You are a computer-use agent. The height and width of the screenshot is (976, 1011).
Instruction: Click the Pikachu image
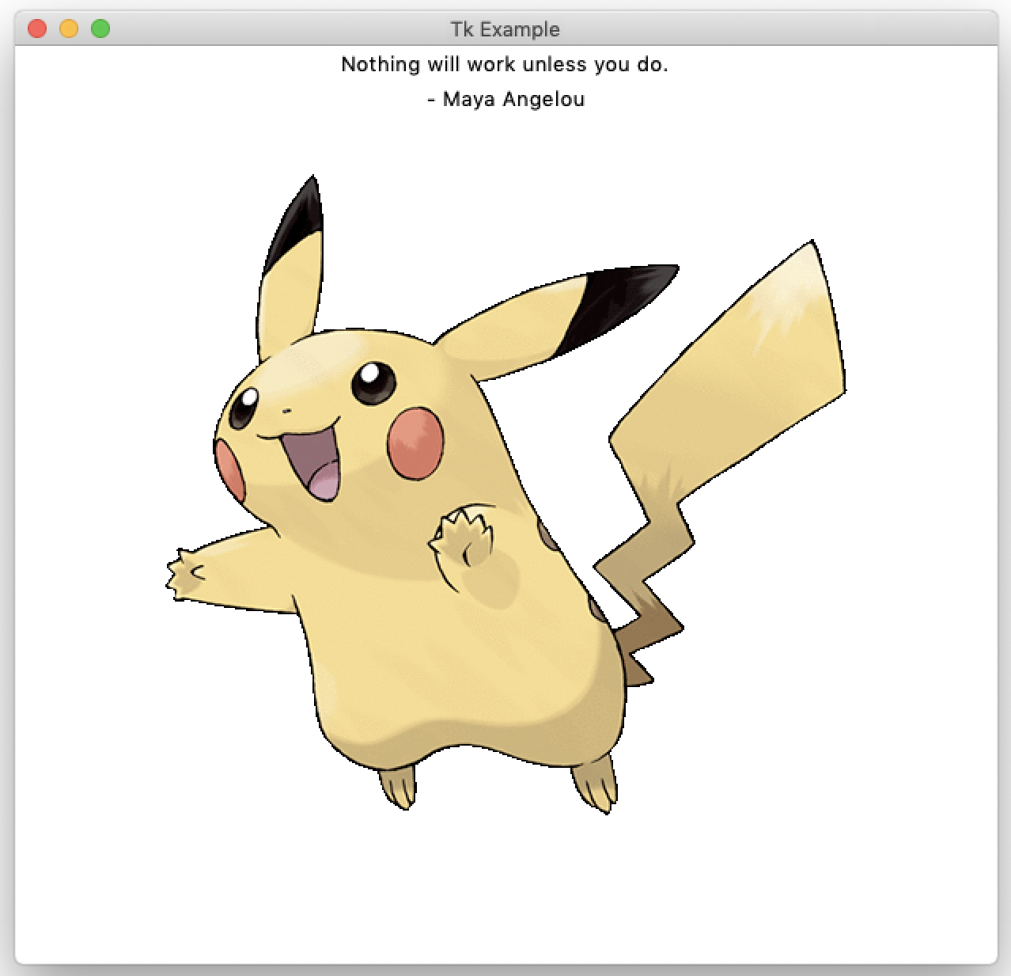coord(505,494)
